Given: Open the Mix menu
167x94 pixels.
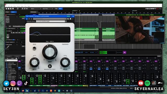Looking at the screenshot, I should tap(11, 6).
